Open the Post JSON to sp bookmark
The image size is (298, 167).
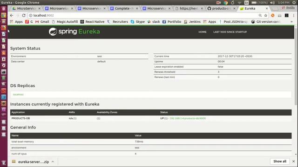click(233, 22)
